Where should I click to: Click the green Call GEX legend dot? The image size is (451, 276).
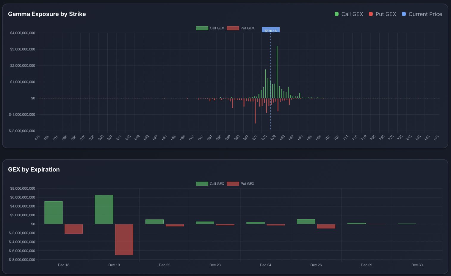click(x=336, y=14)
